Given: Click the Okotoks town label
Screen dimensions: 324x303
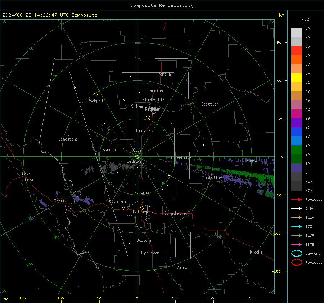Looking at the screenshot, I should (144, 240).
